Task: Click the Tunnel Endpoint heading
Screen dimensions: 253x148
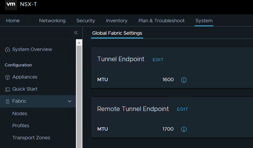Action: pos(121,59)
